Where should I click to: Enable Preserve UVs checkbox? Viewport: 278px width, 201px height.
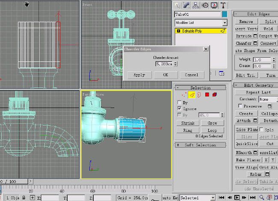240,106
